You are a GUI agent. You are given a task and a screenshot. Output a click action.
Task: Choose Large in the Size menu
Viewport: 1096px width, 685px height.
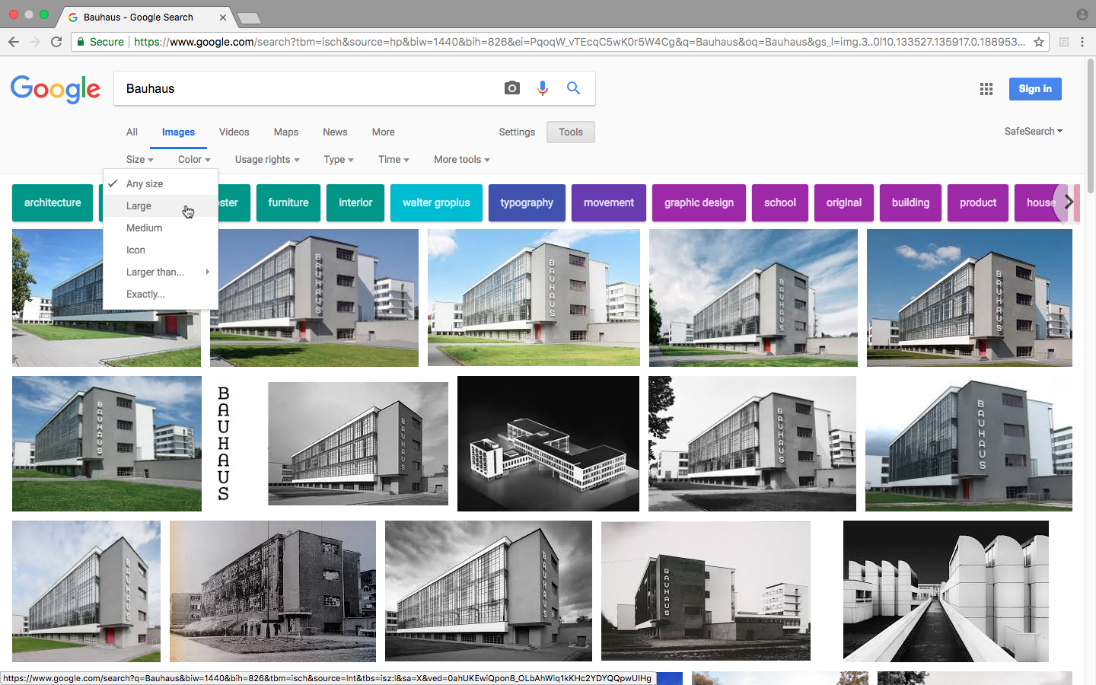click(x=139, y=205)
